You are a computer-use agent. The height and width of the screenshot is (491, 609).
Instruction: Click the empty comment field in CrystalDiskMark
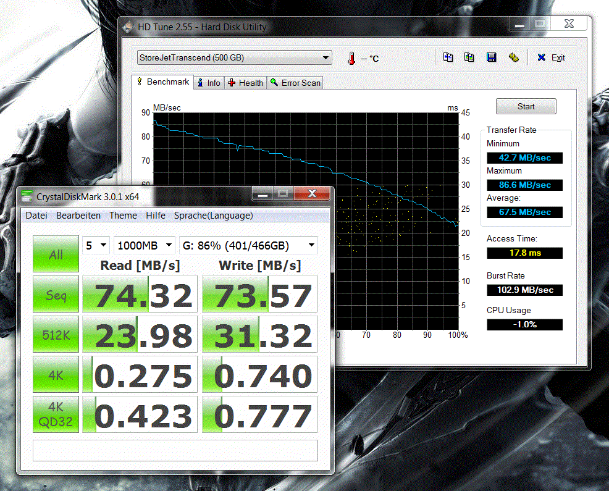click(175, 451)
